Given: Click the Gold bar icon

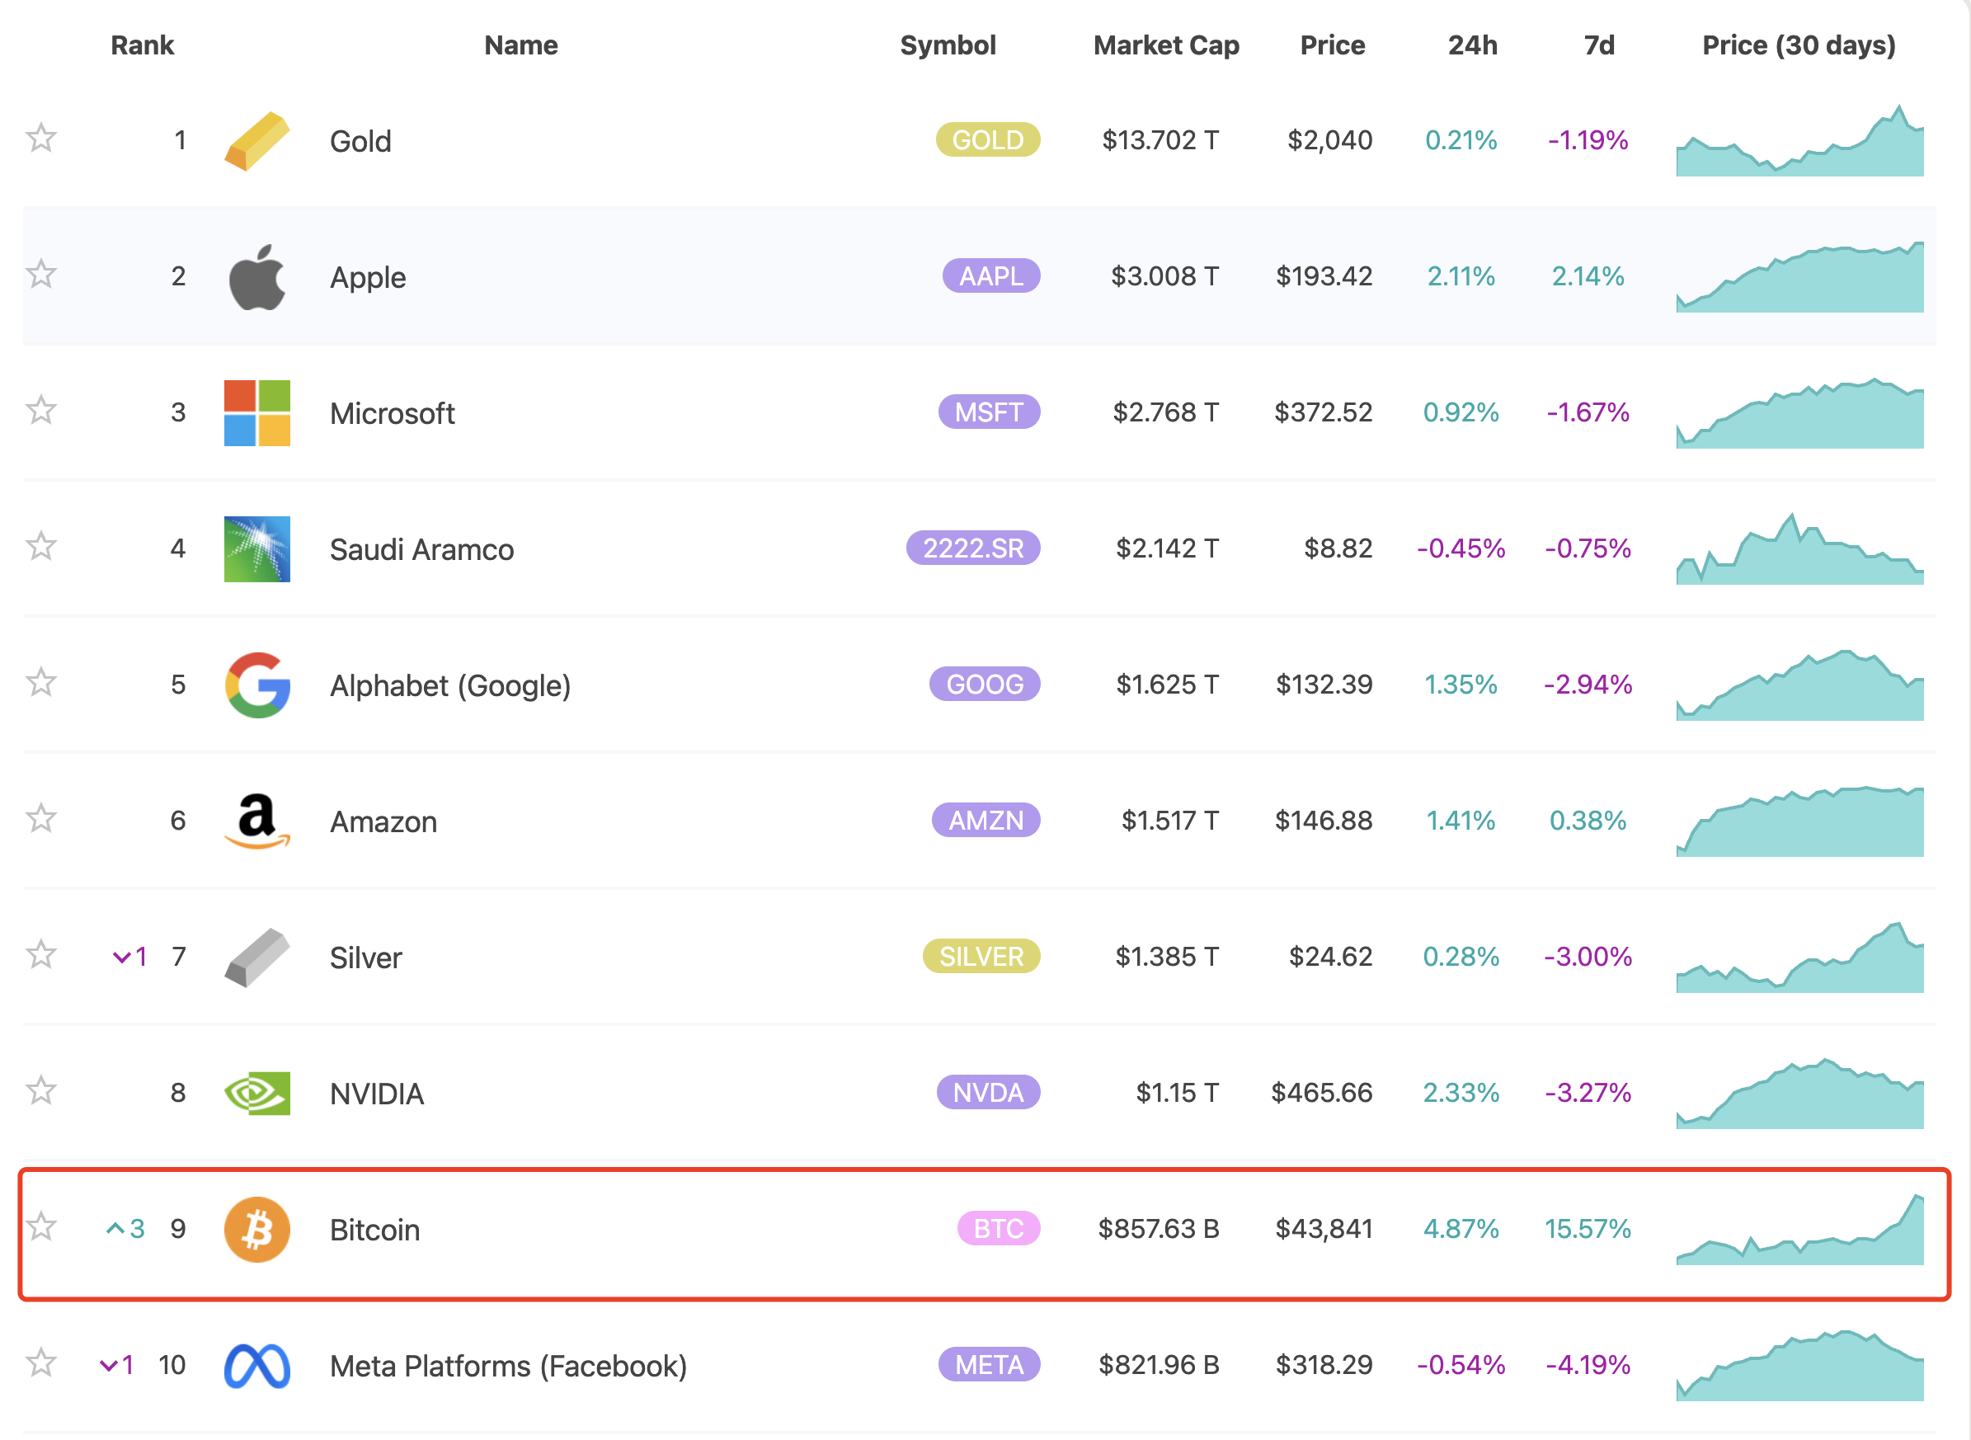Looking at the screenshot, I should click(x=256, y=140).
